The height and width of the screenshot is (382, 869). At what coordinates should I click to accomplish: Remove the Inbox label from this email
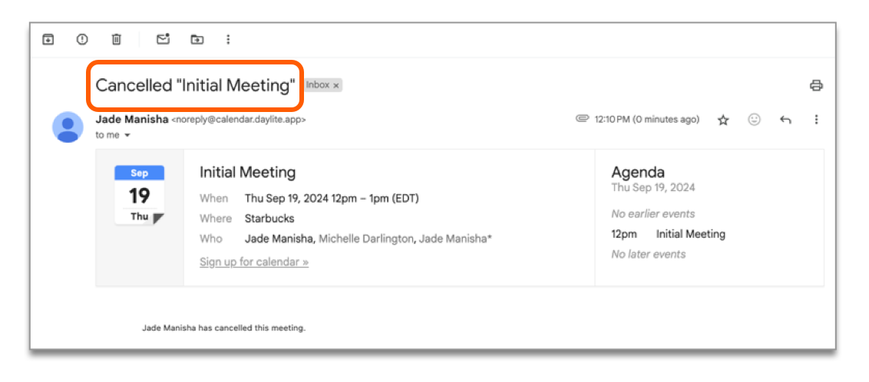click(x=336, y=86)
